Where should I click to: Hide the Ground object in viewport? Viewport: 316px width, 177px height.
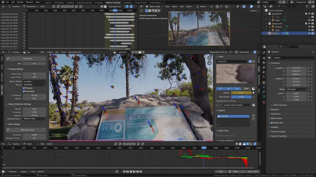pos(310,27)
